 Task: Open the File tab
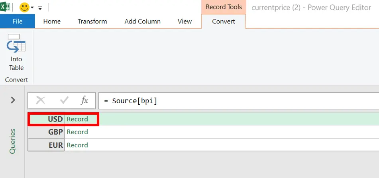(18, 21)
